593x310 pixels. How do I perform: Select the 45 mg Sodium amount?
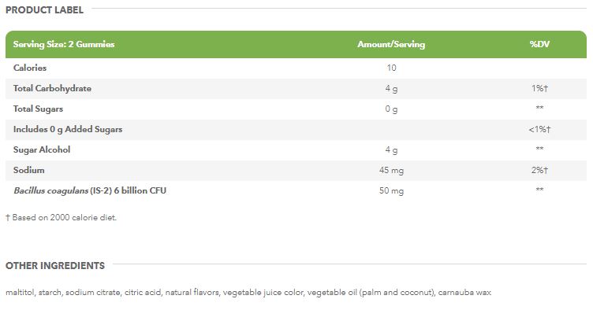(391, 171)
